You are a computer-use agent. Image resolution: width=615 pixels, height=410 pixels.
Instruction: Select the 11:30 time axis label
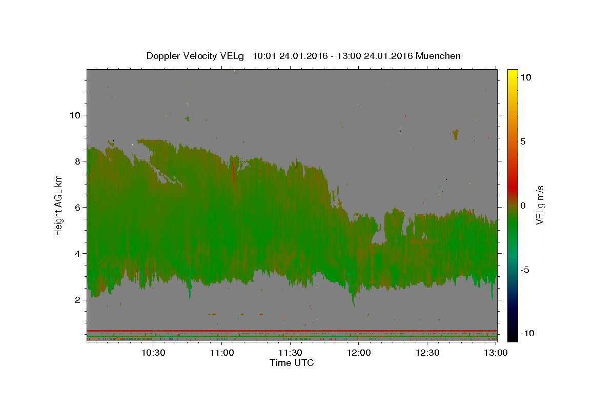[290, 353]
